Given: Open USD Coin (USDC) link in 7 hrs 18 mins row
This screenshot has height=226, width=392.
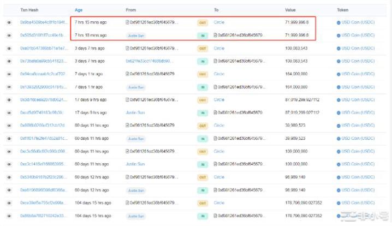Looking at the screenshot, I should [x=358, y=35].
